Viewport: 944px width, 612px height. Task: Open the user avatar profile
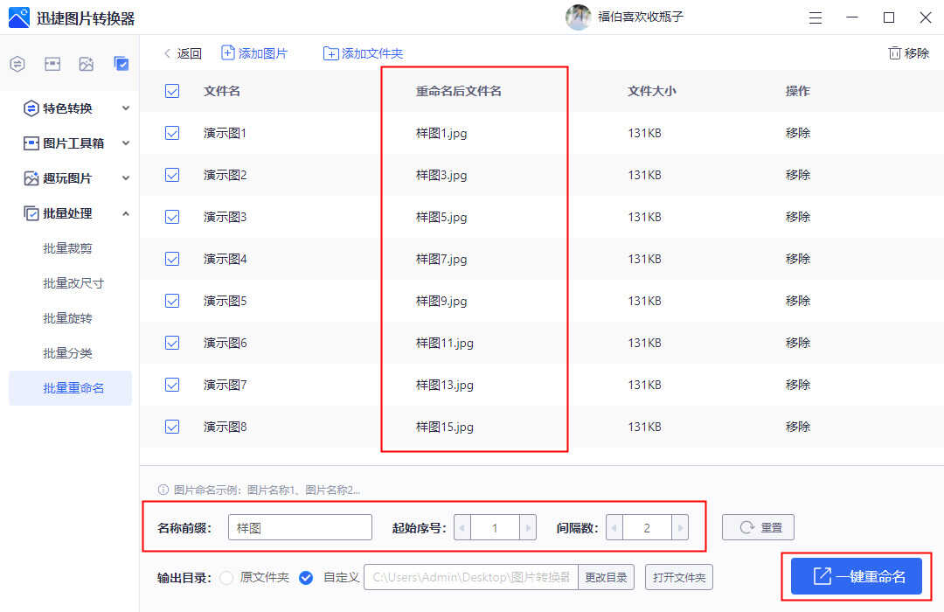(578, 17)
